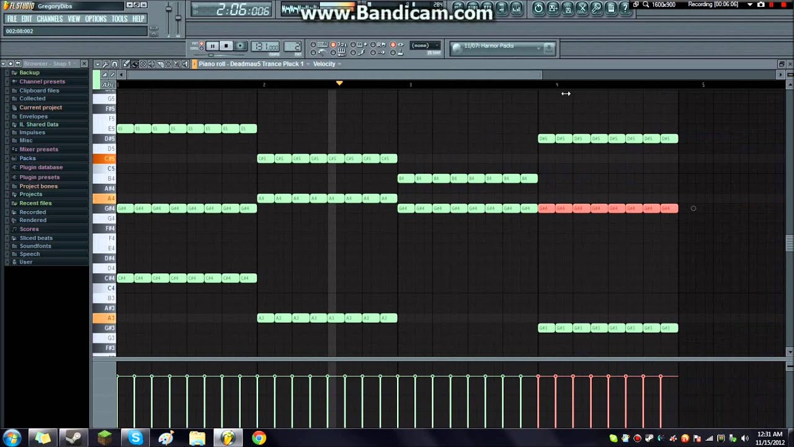Open the TOOLS menu
This screenshot has height=447, width=794.
(120, 19)
